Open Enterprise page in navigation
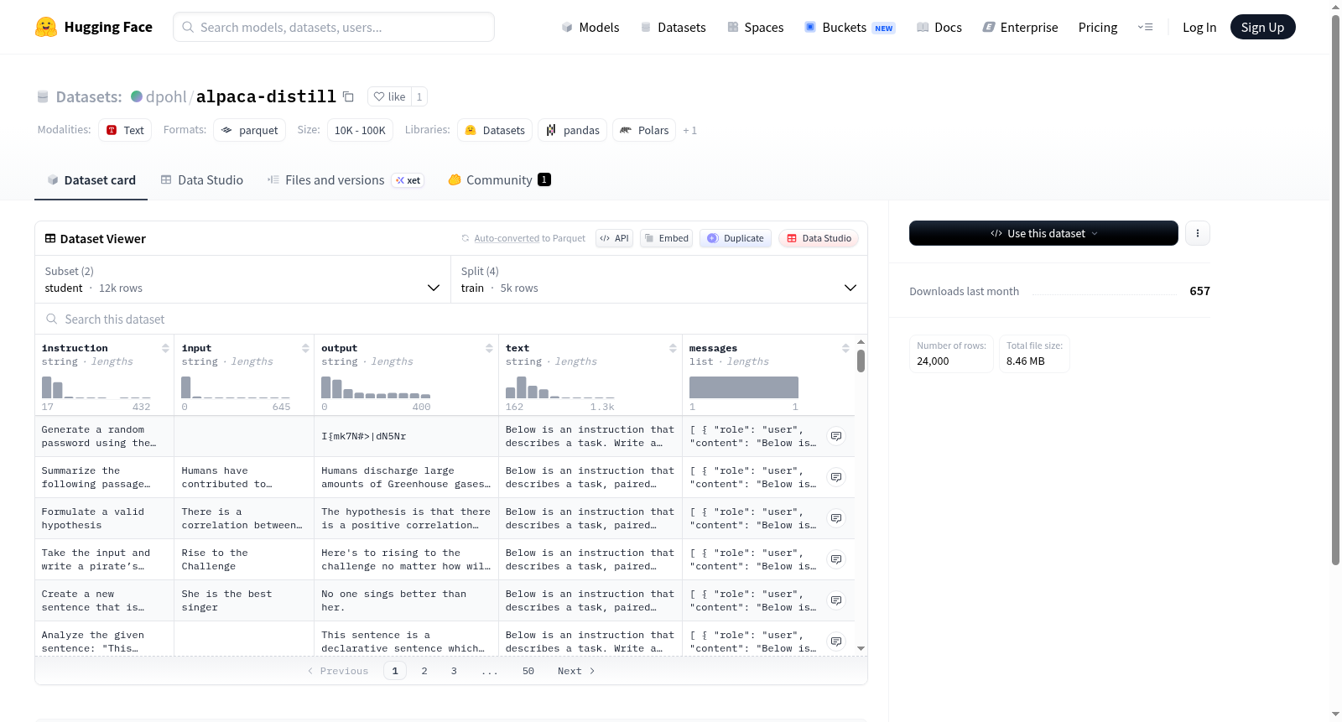Viewport: 1342px width, 722px height. [x=1021, y=28]
